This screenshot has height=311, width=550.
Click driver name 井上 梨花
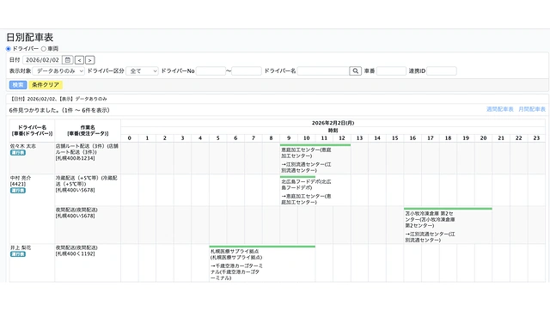click(x=21, y=247)
